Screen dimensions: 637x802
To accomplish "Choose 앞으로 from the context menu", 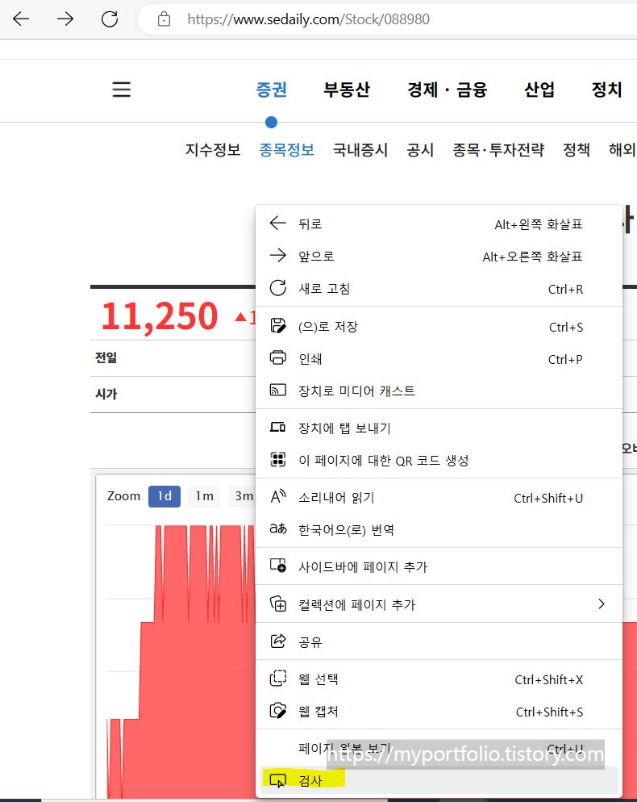I will [439, 256].
